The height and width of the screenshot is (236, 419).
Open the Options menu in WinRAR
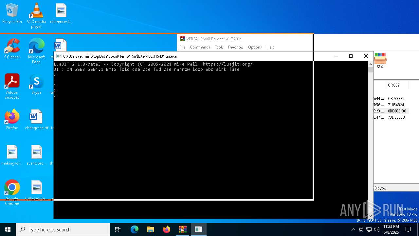pyautogui.click(x=255, y=47)
